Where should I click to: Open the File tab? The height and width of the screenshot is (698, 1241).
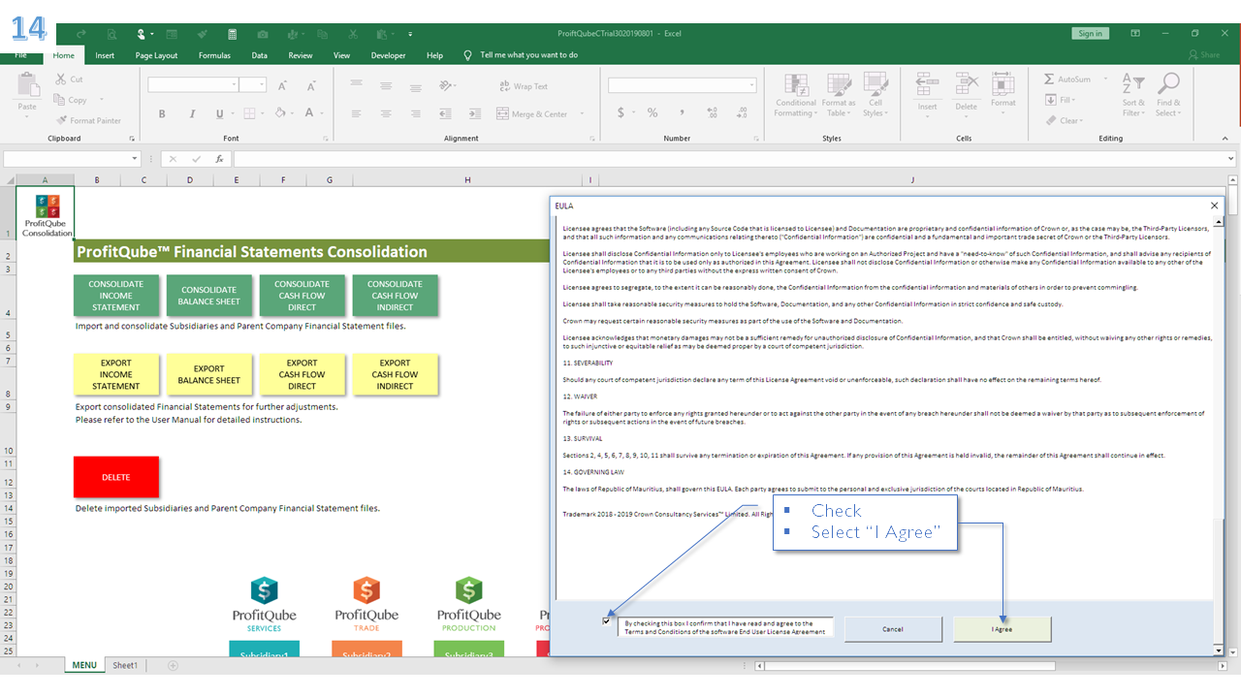tap(20, 55)
